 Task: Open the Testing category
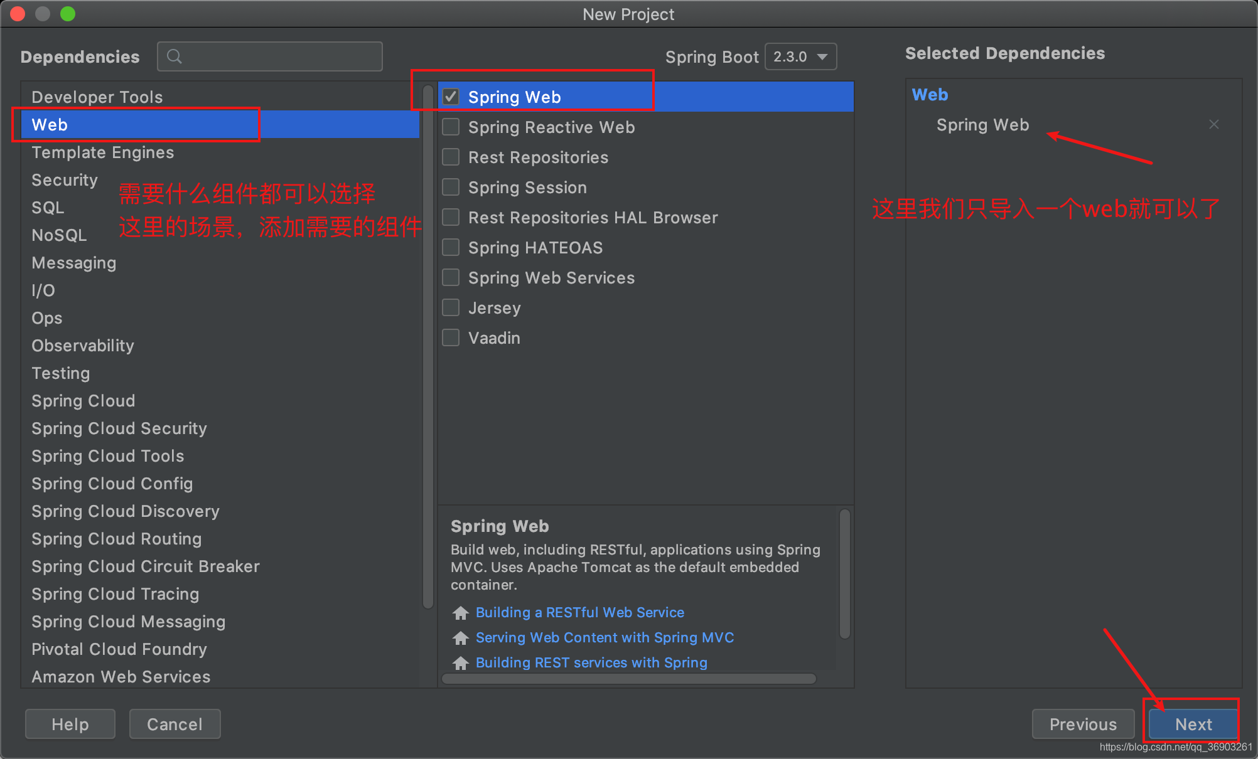(x=220, y=373)
